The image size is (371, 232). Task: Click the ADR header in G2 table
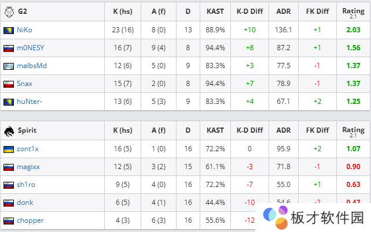284,11
